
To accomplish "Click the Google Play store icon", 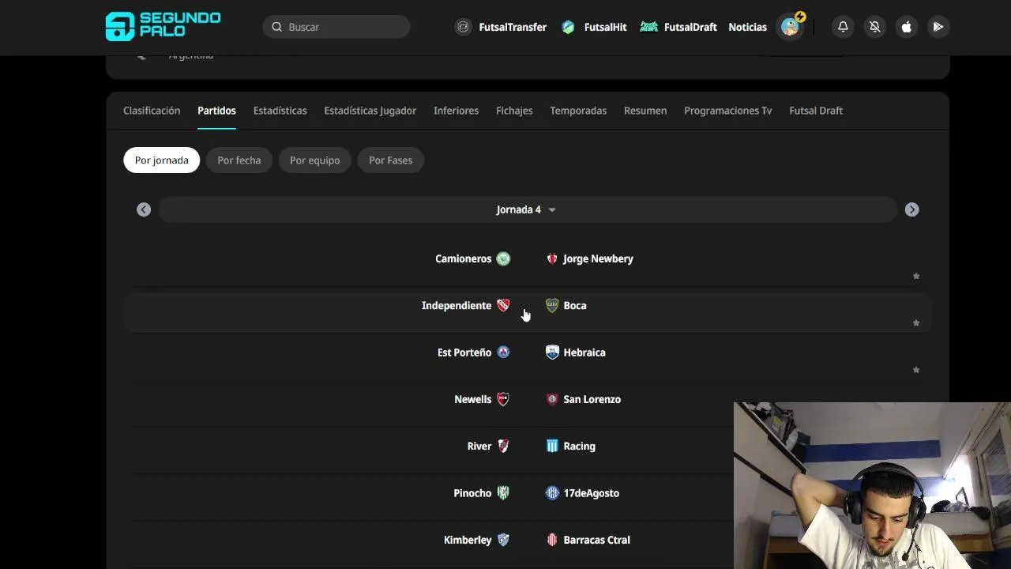I will click(938, 27).
